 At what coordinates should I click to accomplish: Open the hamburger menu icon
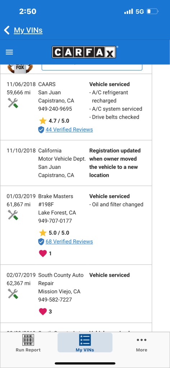click(x=9, y=52)
